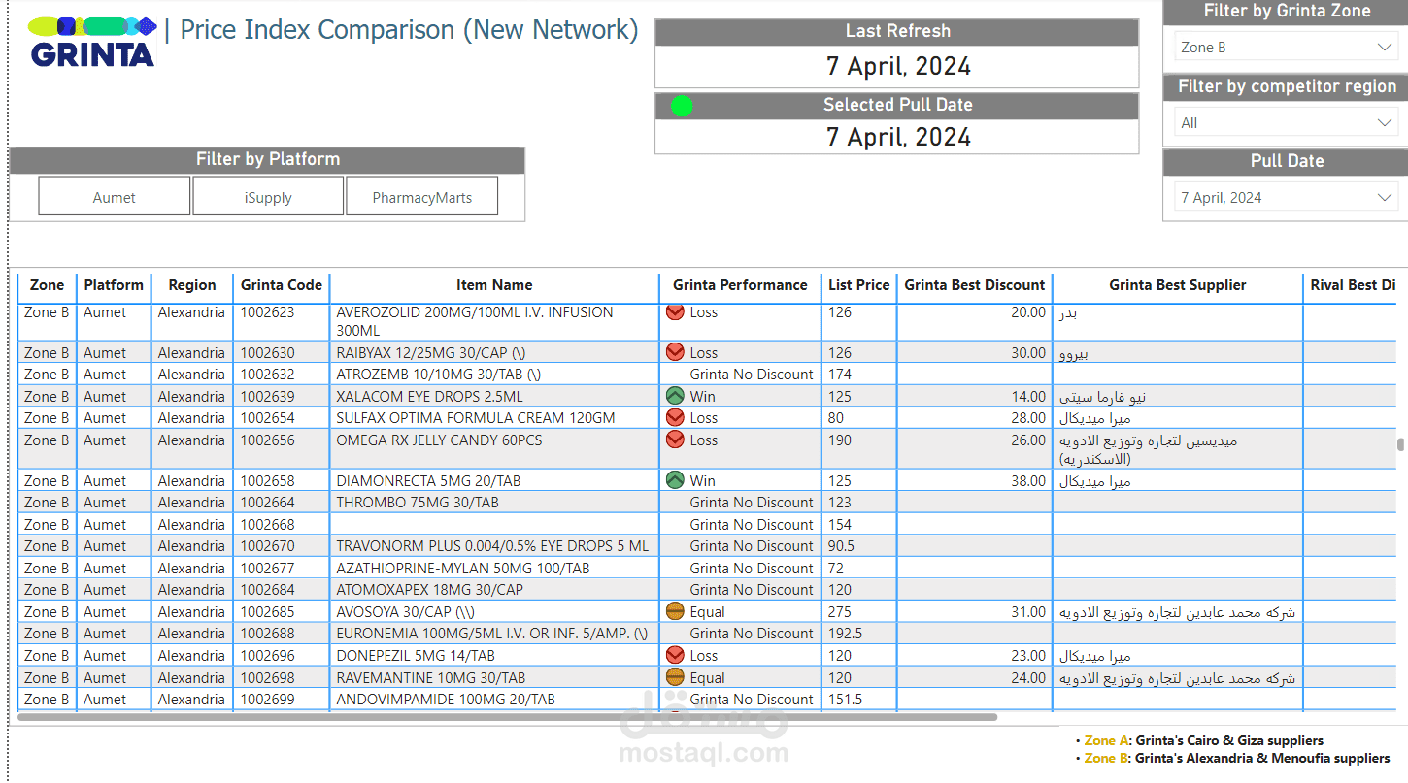This screenshot has width=1408, height=783.
Task: Click best discount value 38.00
Action: point(1027,480)
